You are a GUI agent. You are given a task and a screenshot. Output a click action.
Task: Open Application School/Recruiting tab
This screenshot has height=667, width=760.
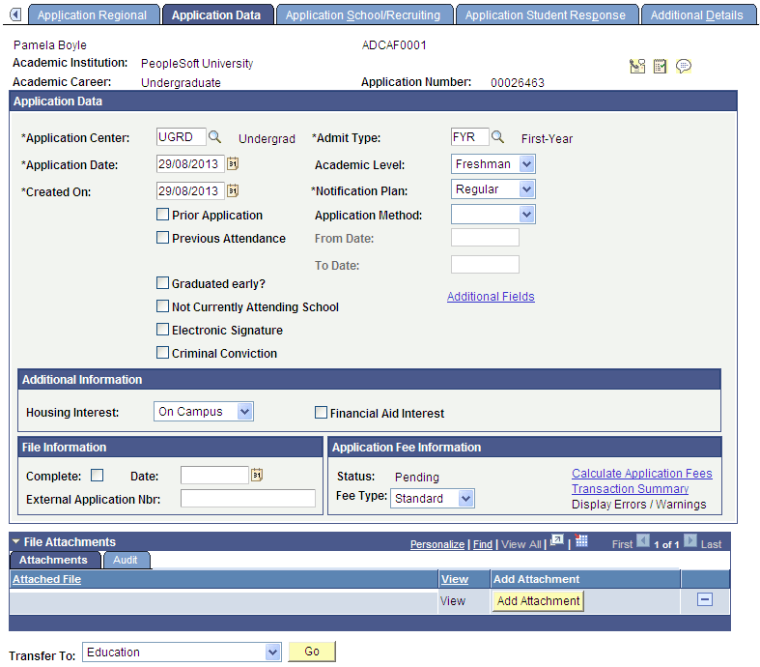click(363, 15)
